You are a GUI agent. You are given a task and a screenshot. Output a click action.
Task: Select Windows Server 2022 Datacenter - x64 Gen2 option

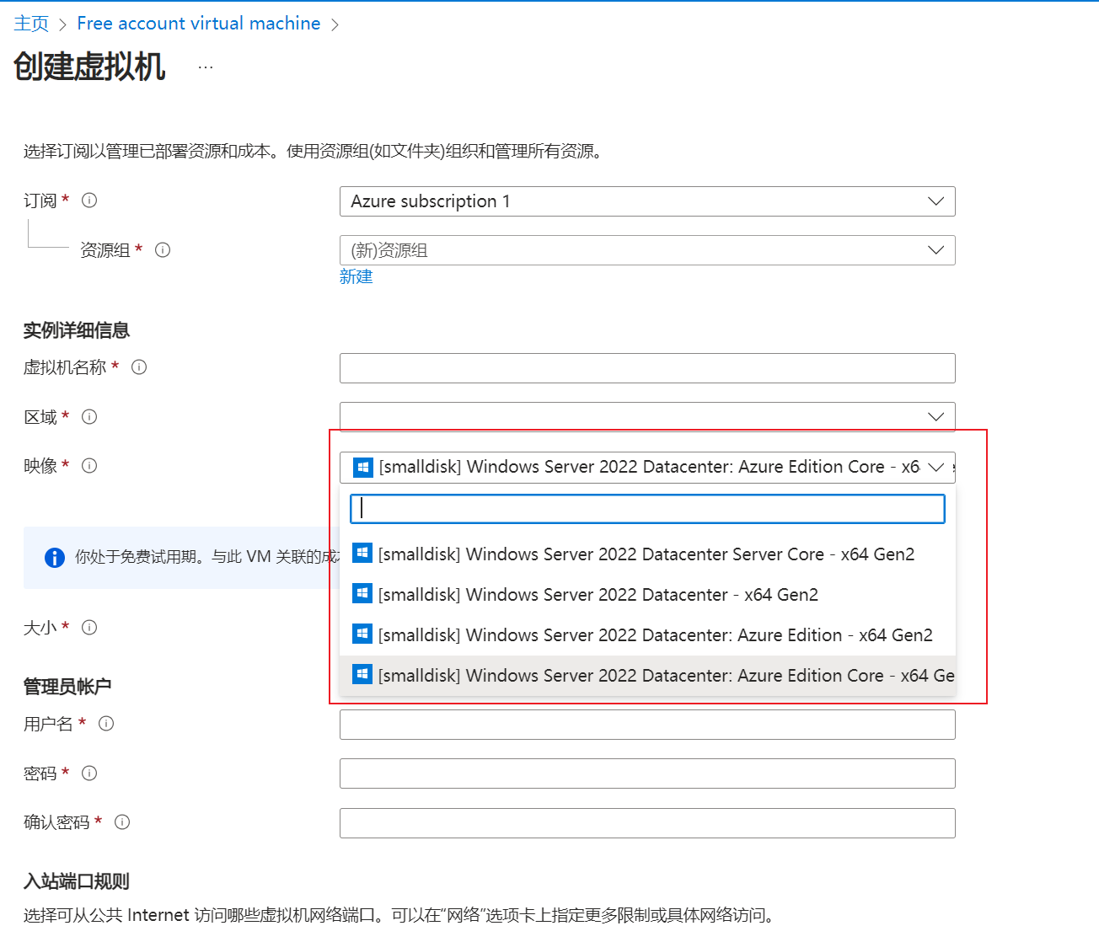tap(647, 595)
